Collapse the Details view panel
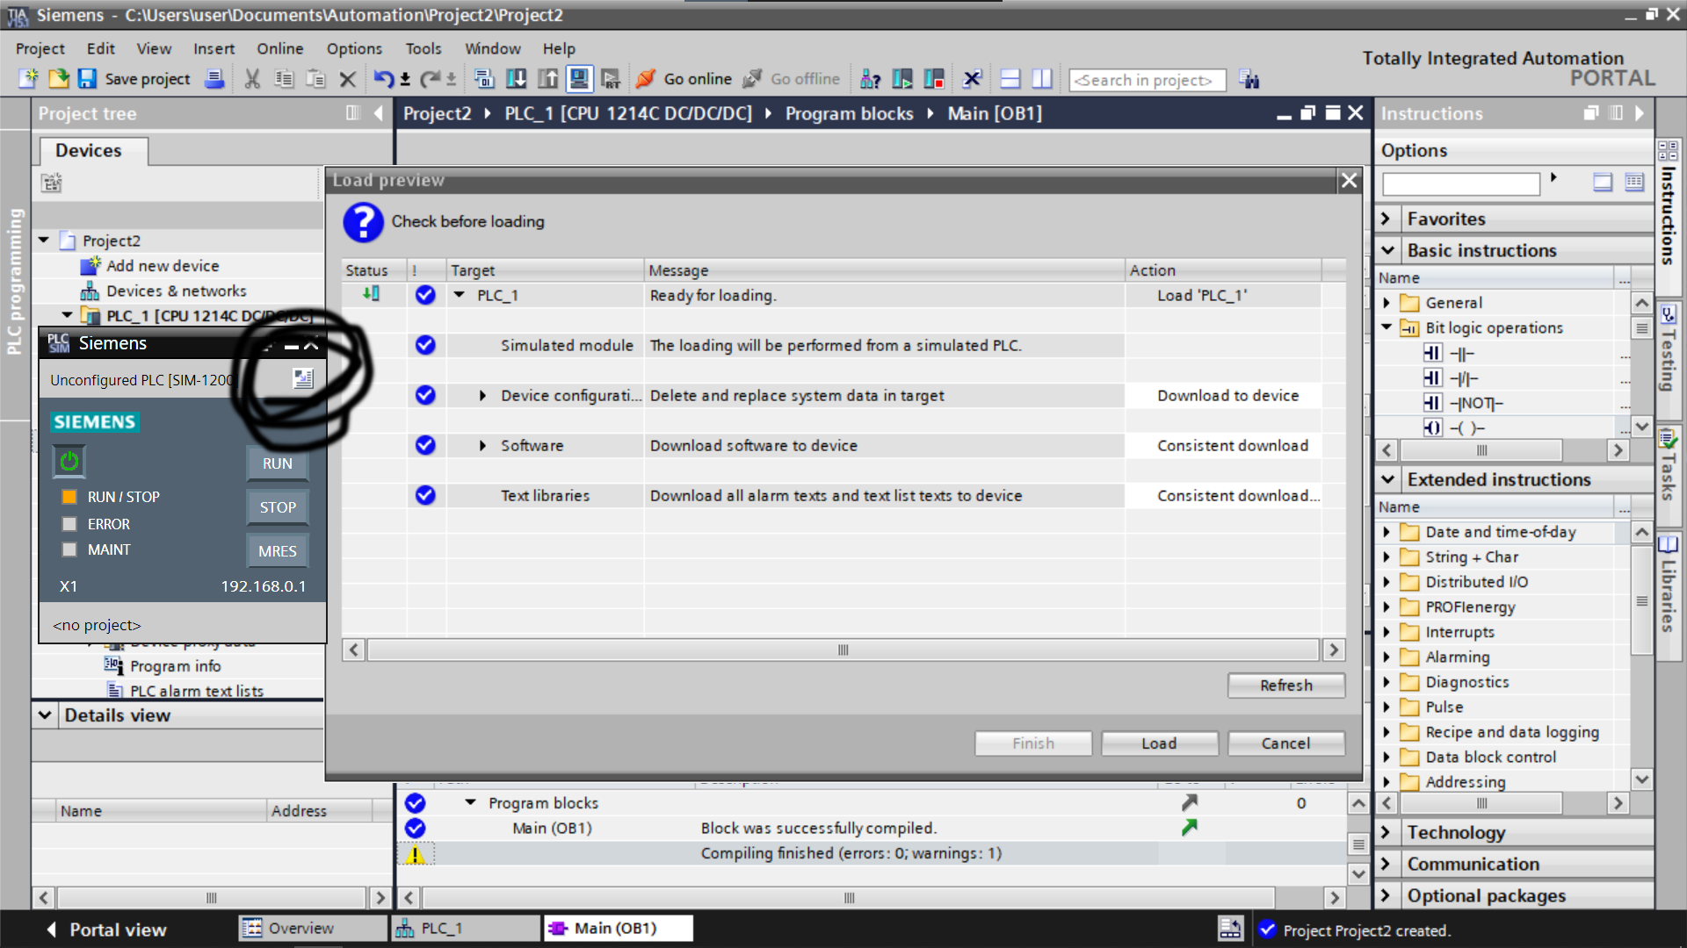This screenshot has width=1687, height=948. coord(45,715)
